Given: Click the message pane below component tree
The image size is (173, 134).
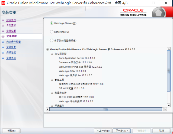Looking at the screenshot, I should click(x=108, y=120).
